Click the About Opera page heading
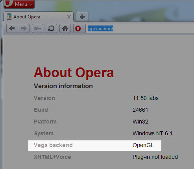Viewport: 194px width, 169px height. tap(74, 73)
